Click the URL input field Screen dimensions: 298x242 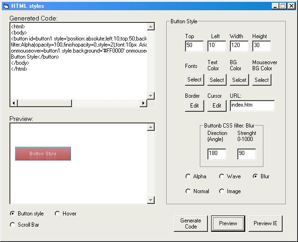pyautogui.click(x=252, y=106)
